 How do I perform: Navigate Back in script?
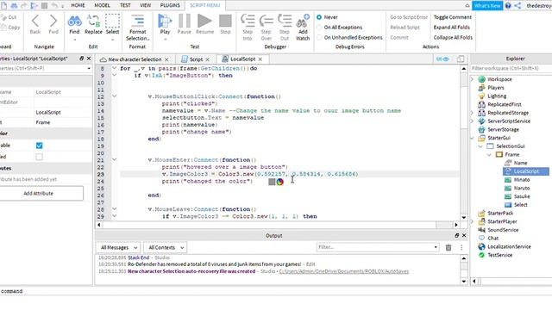pos(35,21)
